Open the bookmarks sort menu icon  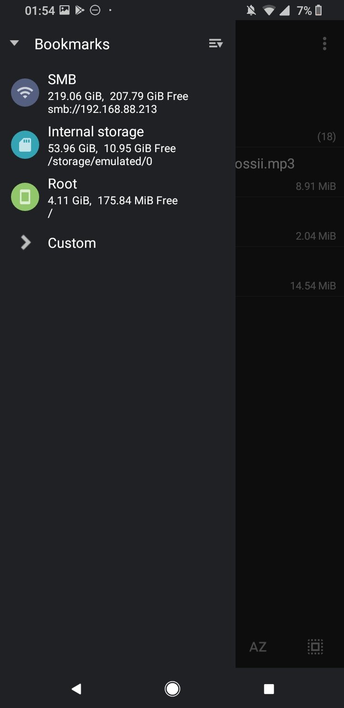pyautogui.click(x=216, y=44)
